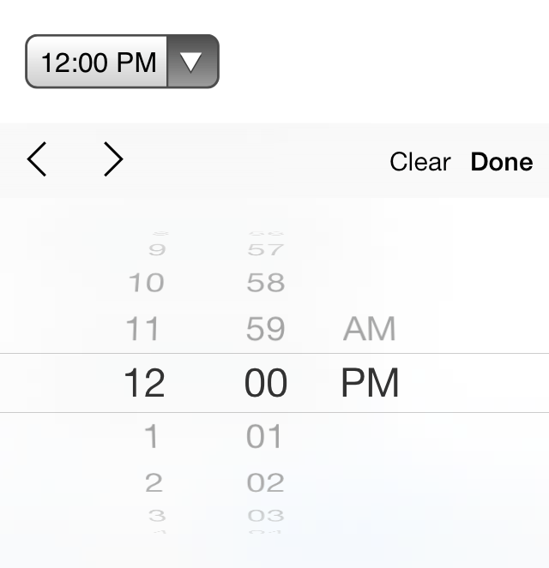Pick minute 02 in the wheel

pyautogui.click(x=265, y=482)
